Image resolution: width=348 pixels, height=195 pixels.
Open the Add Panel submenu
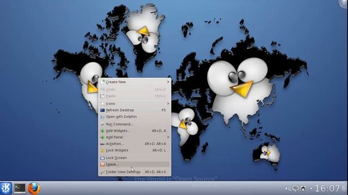(x=135, y=137)
